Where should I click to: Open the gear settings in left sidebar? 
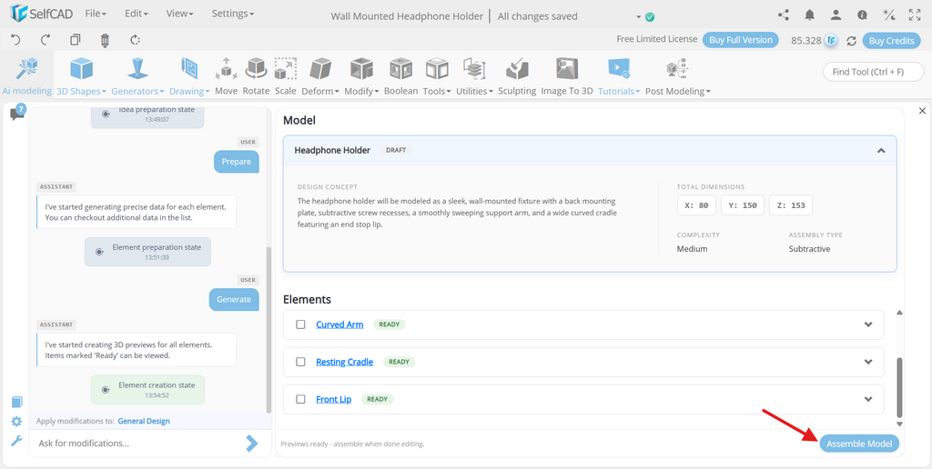click(x=16, y=422)
